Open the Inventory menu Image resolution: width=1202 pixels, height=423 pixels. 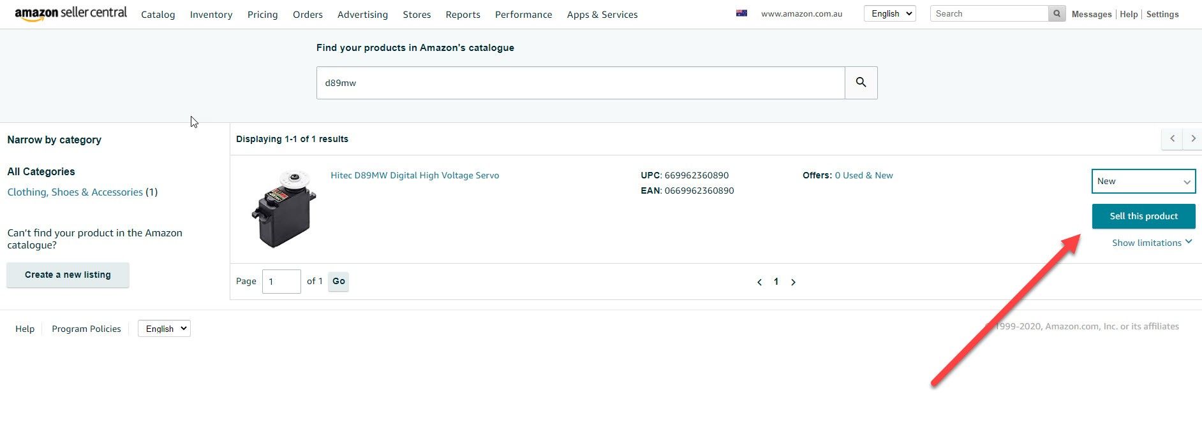click(x=211, y=14)
